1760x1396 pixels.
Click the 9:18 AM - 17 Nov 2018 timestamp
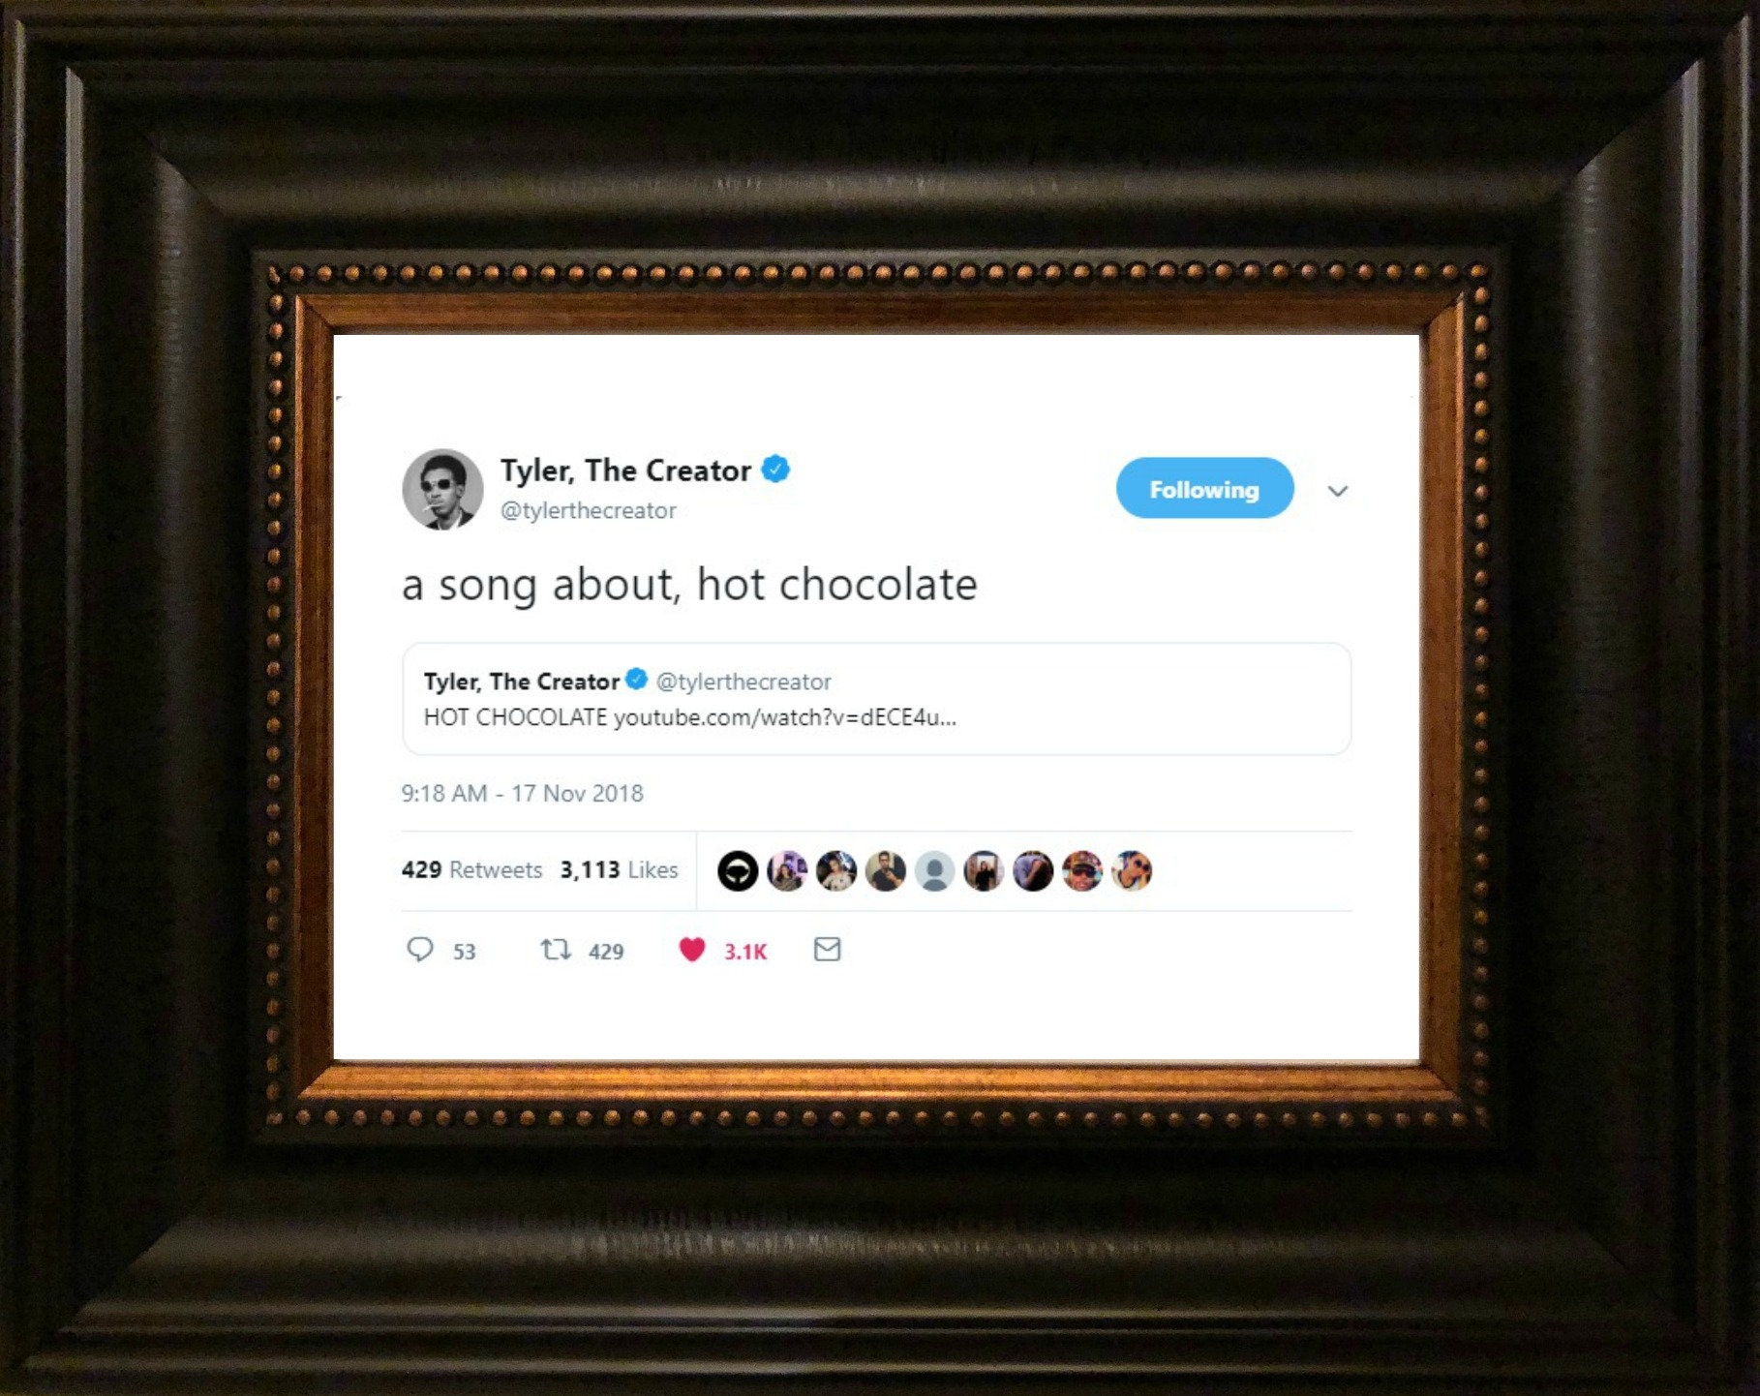[522, 794]
